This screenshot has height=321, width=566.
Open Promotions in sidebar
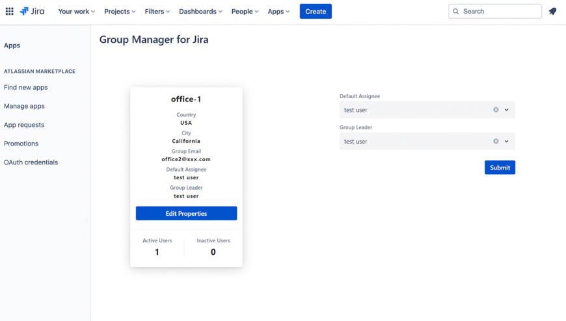point(21,144)
